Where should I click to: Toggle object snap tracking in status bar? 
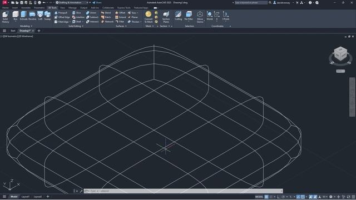point(299,197)
